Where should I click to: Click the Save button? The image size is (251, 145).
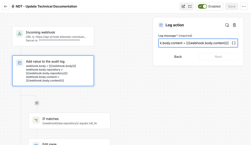[232, 6]
